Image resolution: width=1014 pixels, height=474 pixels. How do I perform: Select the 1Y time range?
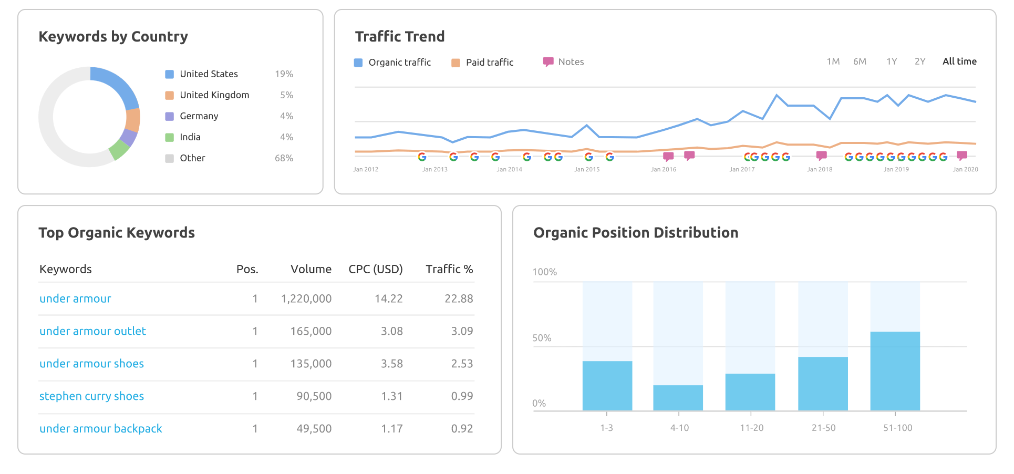(x=892, y=61)
